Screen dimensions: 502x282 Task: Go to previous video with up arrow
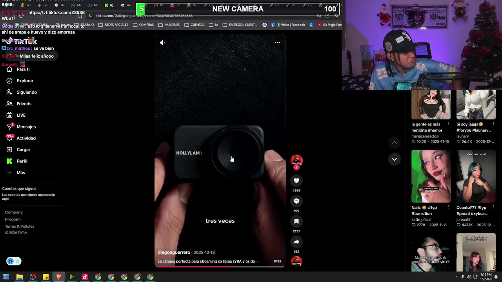tap(395, 143)
